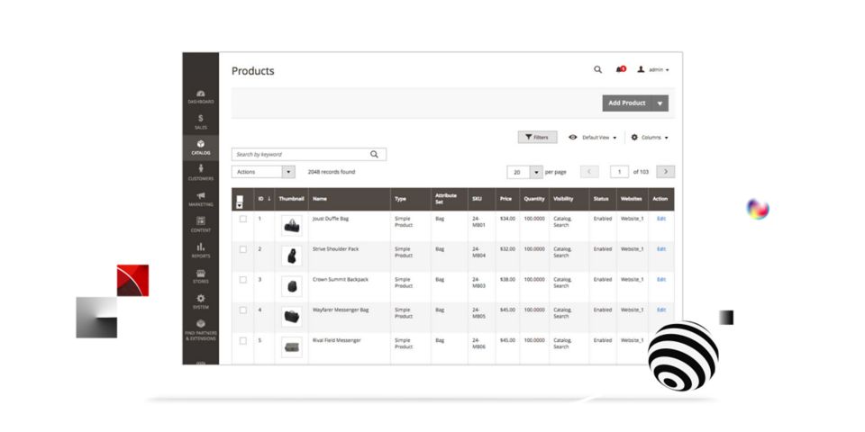The image size is (865, 432).
Task: Open Find Partners & Extensions in sidebar
Action: 201,329
